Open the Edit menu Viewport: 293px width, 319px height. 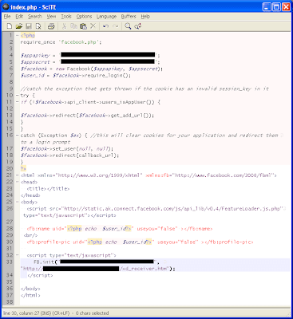coord(19,17)
